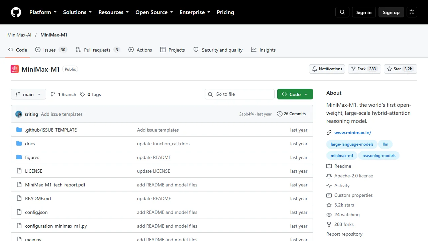Click the tags icon beside 0 Tags
Screen dimensions: 428x241
coord(83,94)
